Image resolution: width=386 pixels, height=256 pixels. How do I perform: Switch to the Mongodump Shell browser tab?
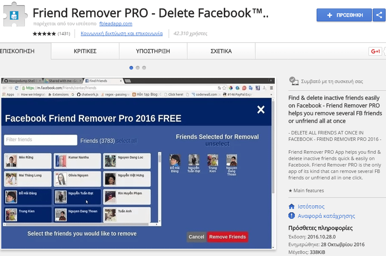point(23,81)
